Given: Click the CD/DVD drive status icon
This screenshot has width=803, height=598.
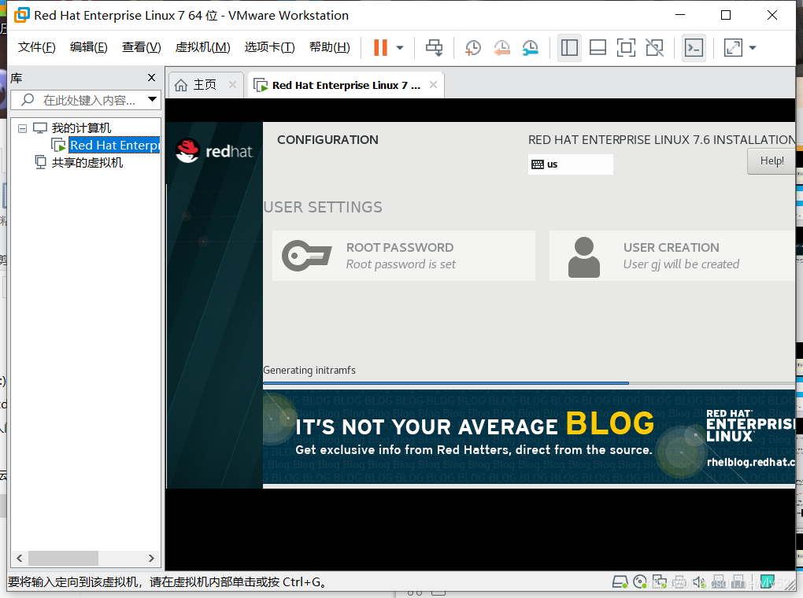Looking at the screenshot, I should coord(639,582).
